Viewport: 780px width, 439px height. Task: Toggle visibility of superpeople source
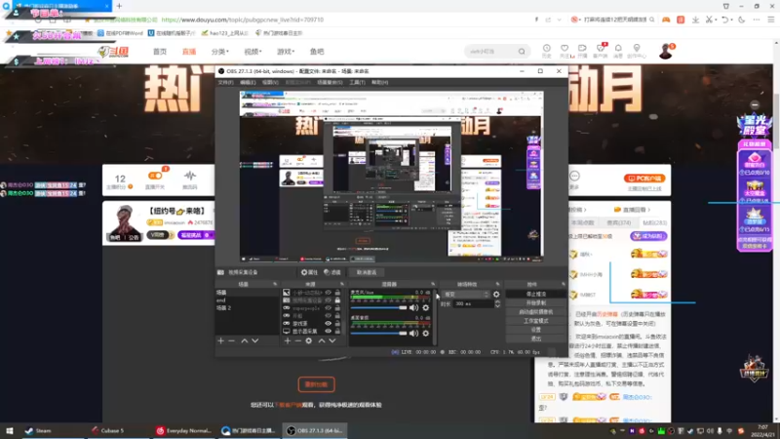pos(328,308)
